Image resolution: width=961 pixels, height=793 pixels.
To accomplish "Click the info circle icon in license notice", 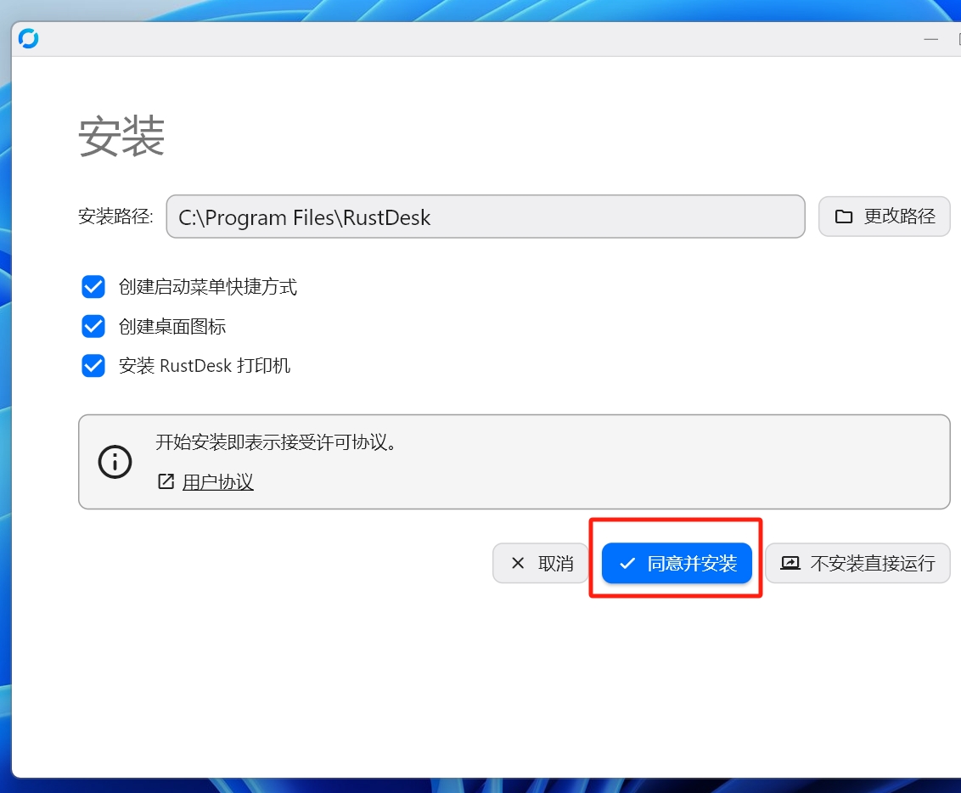I will click(x=115, y=462).
